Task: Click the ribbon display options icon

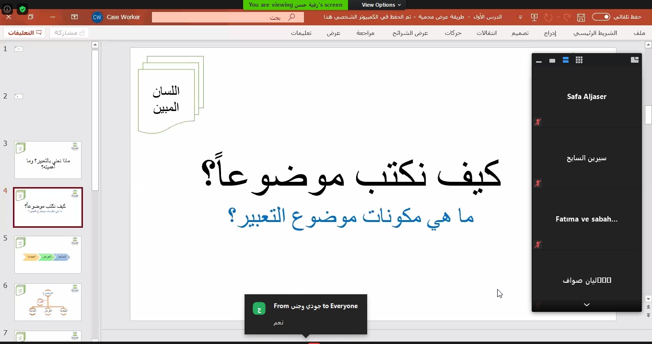Action: (75, 17)
